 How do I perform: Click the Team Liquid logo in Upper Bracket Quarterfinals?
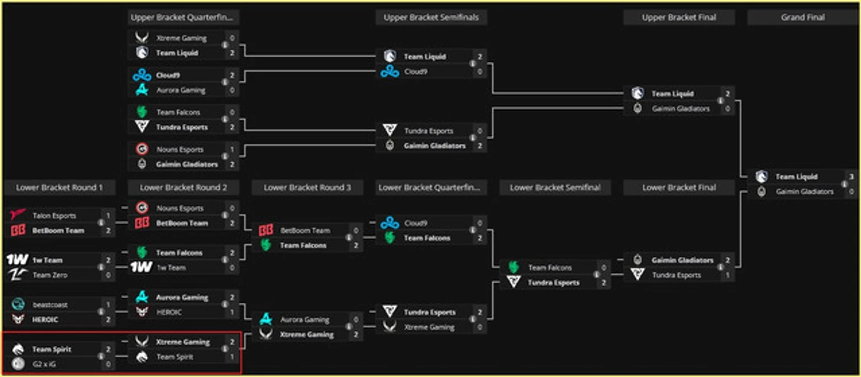tap(142, 53)
